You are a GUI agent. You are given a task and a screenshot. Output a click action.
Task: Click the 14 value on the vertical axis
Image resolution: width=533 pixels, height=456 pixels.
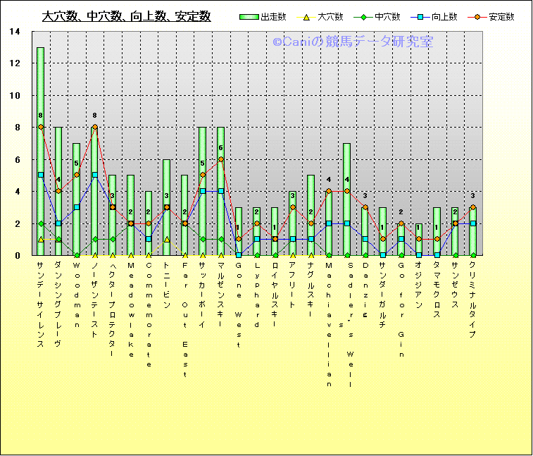(15, 32)
